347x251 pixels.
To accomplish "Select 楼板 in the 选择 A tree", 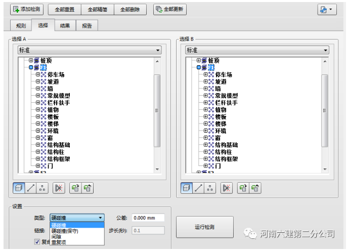I will click(53, 117).
